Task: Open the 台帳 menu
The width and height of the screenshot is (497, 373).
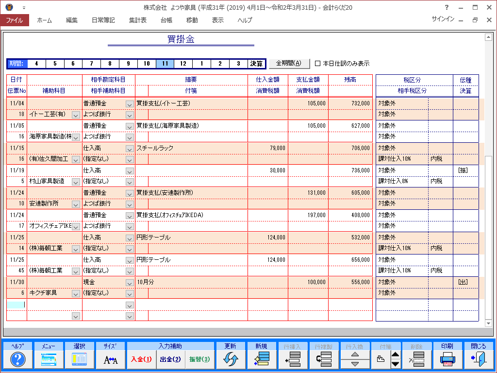Action: click(166, 20)
